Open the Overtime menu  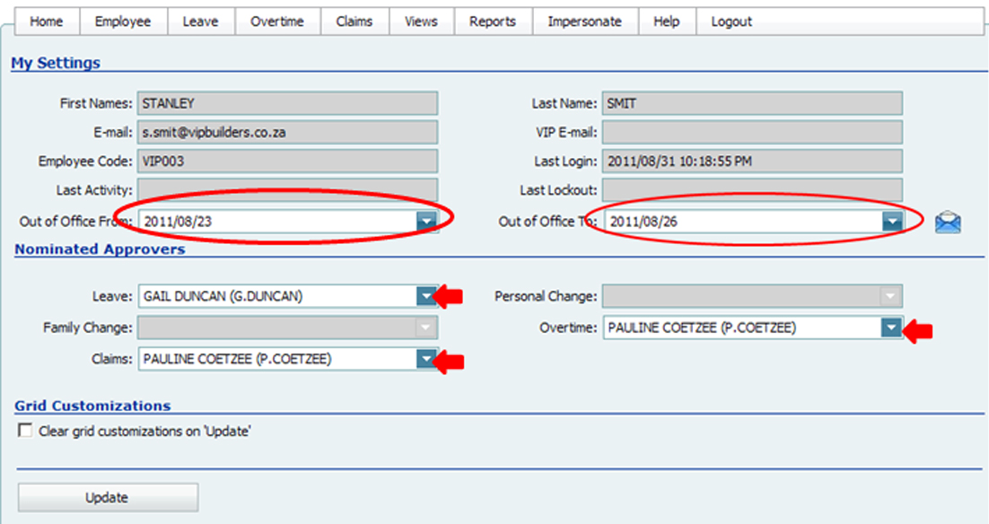[277, 22]
